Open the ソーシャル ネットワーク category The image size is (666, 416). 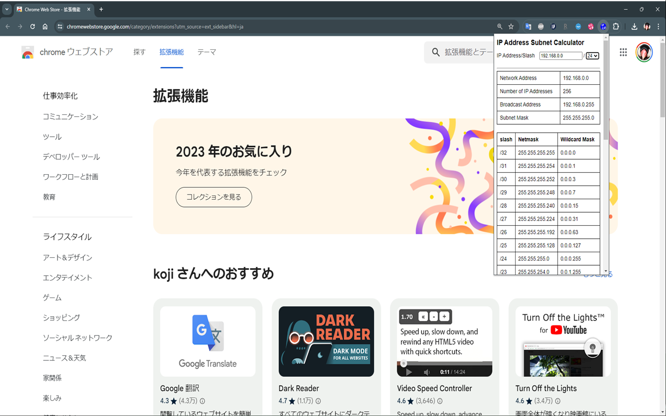point(78,338)
